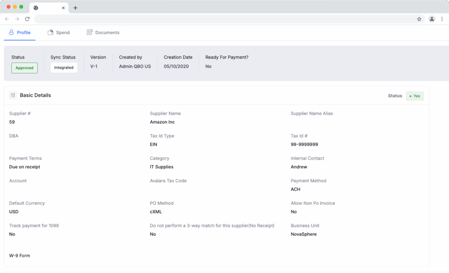Bookmark the page using the star icon
Image resolution: width=449 pixels, height=273 pixels.
pos(419,19)
